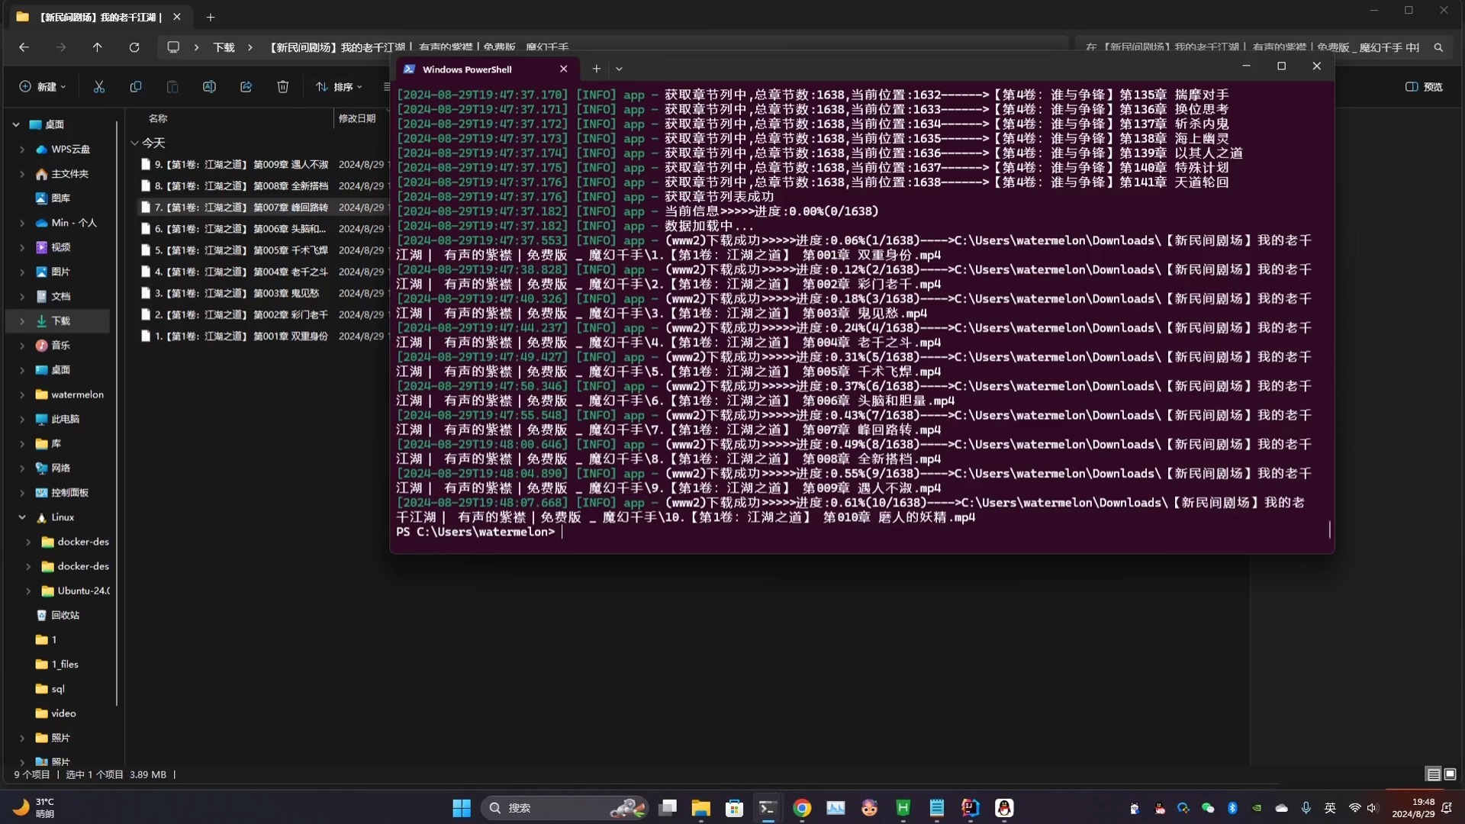The height and width of the screenshot is (824, 1465).
Task: Click the taskbar clock and date
Action: (1413, 808)
